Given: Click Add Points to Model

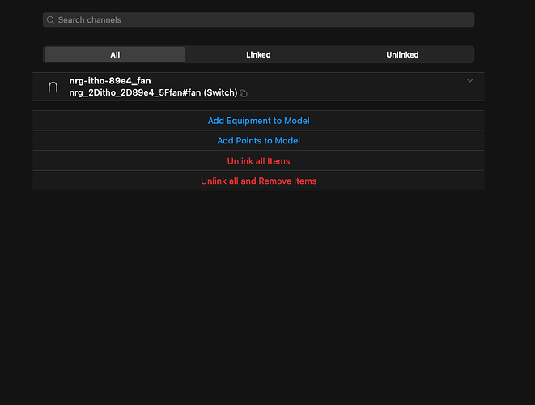Looking at the screenshot, I should (x=258, y=141).
